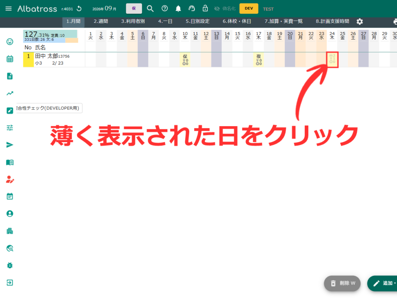The width and height of the screenshot is (397, 298).
Task: Open the 8.計画支援時間 tab
Action: pos(332,22)
